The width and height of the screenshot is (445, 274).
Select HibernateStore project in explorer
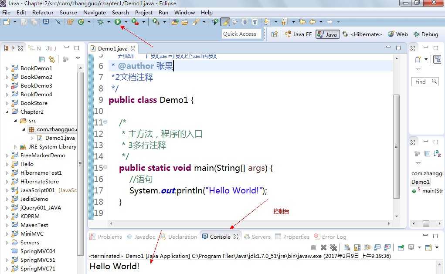coord(40,182)
